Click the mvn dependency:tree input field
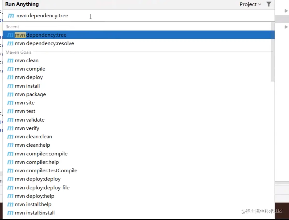The height and width of the screenshot is (220, 289). 139,16
